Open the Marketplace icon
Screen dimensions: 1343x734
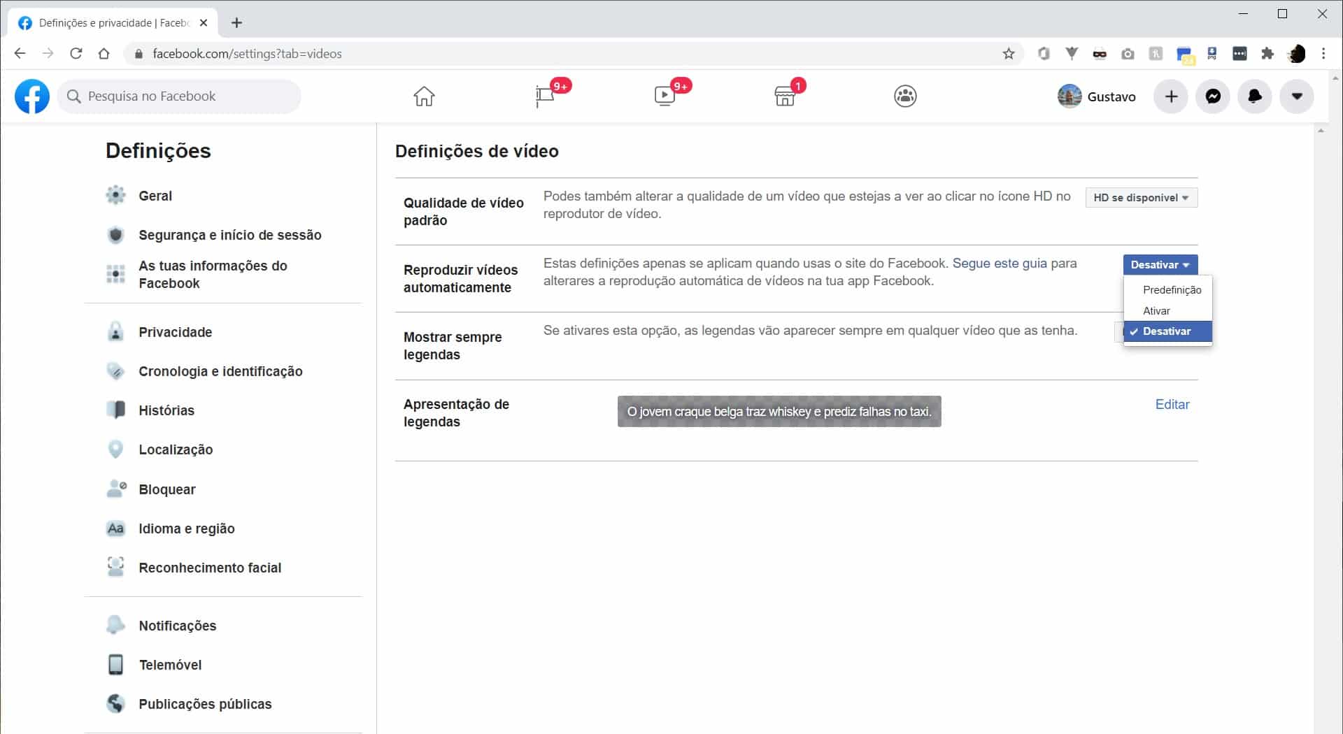coord(785,96)
